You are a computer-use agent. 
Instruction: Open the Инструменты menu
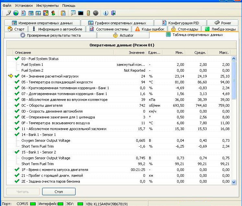point(47,6)
